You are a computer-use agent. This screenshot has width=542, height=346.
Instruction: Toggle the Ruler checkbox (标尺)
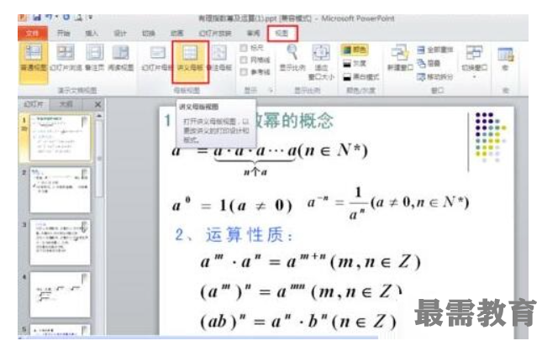pos(244,48)
